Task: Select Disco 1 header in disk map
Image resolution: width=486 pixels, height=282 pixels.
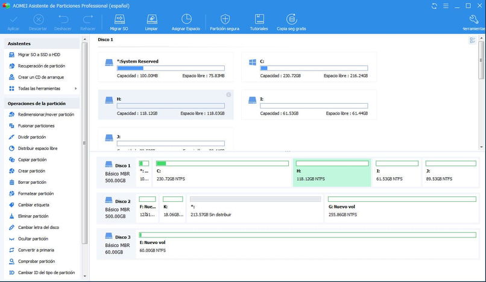Action: coord(117,172)
